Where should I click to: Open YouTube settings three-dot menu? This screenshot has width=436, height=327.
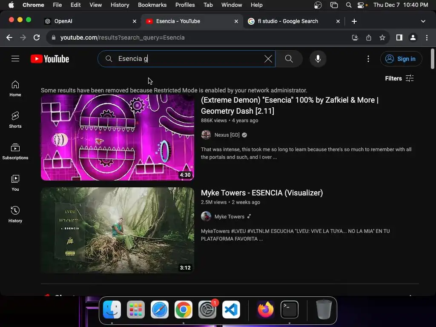[x=368, y=59]
